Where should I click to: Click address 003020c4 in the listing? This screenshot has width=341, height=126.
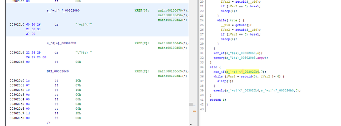coord(17,99)
